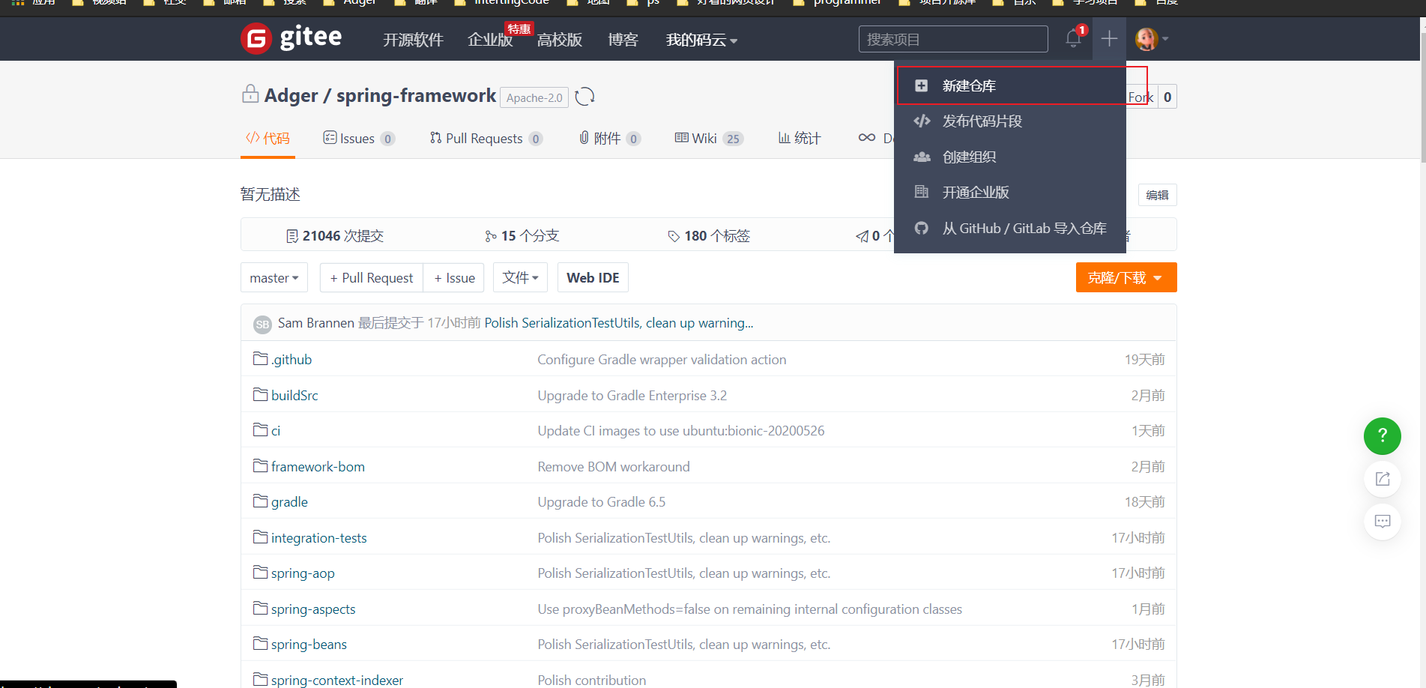Open the latest commit message link

pyautogui.click(x=619, y=323)
